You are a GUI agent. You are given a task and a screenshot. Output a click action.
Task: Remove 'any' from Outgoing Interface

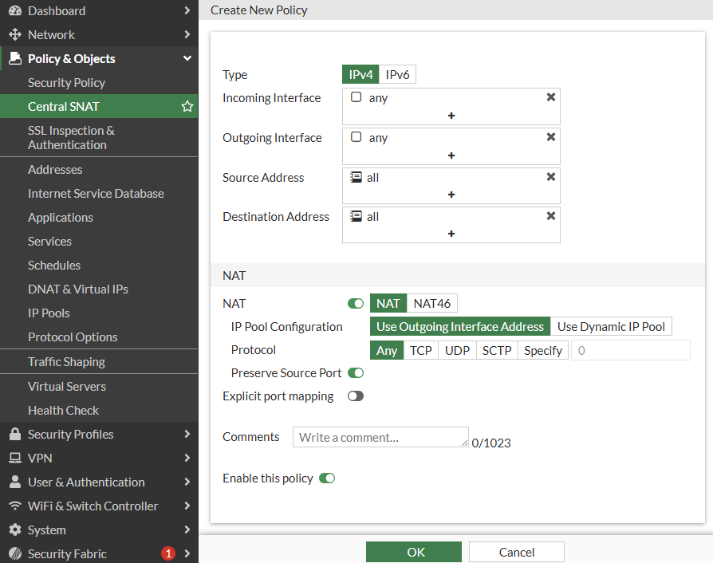[550, 137]
